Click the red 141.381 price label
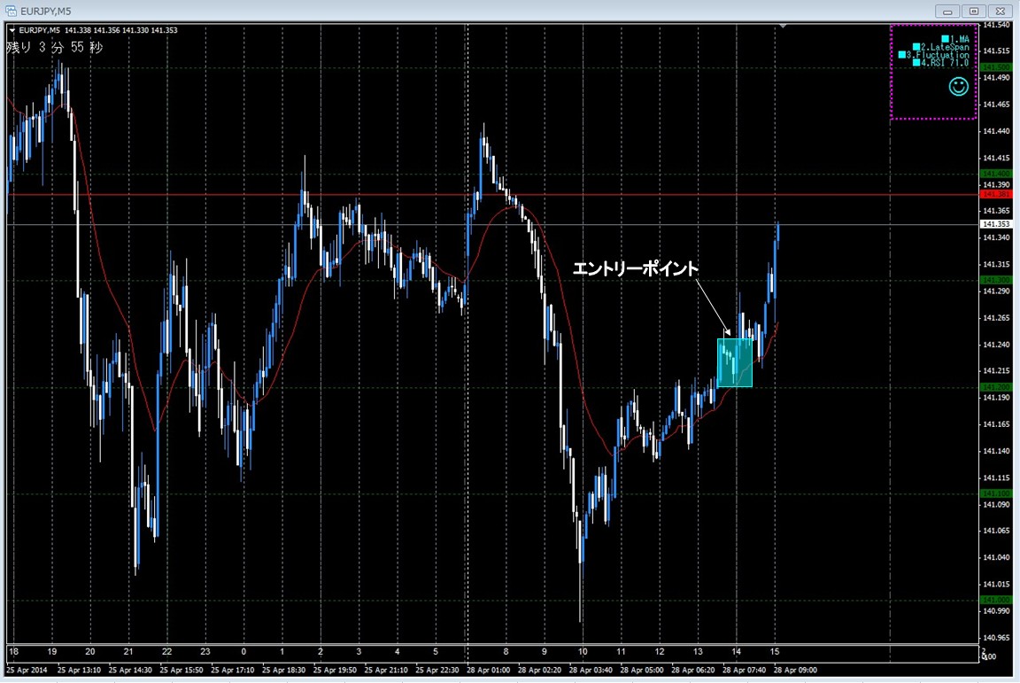The height and width of the screenshot is (683, 1020). (996, 195)
